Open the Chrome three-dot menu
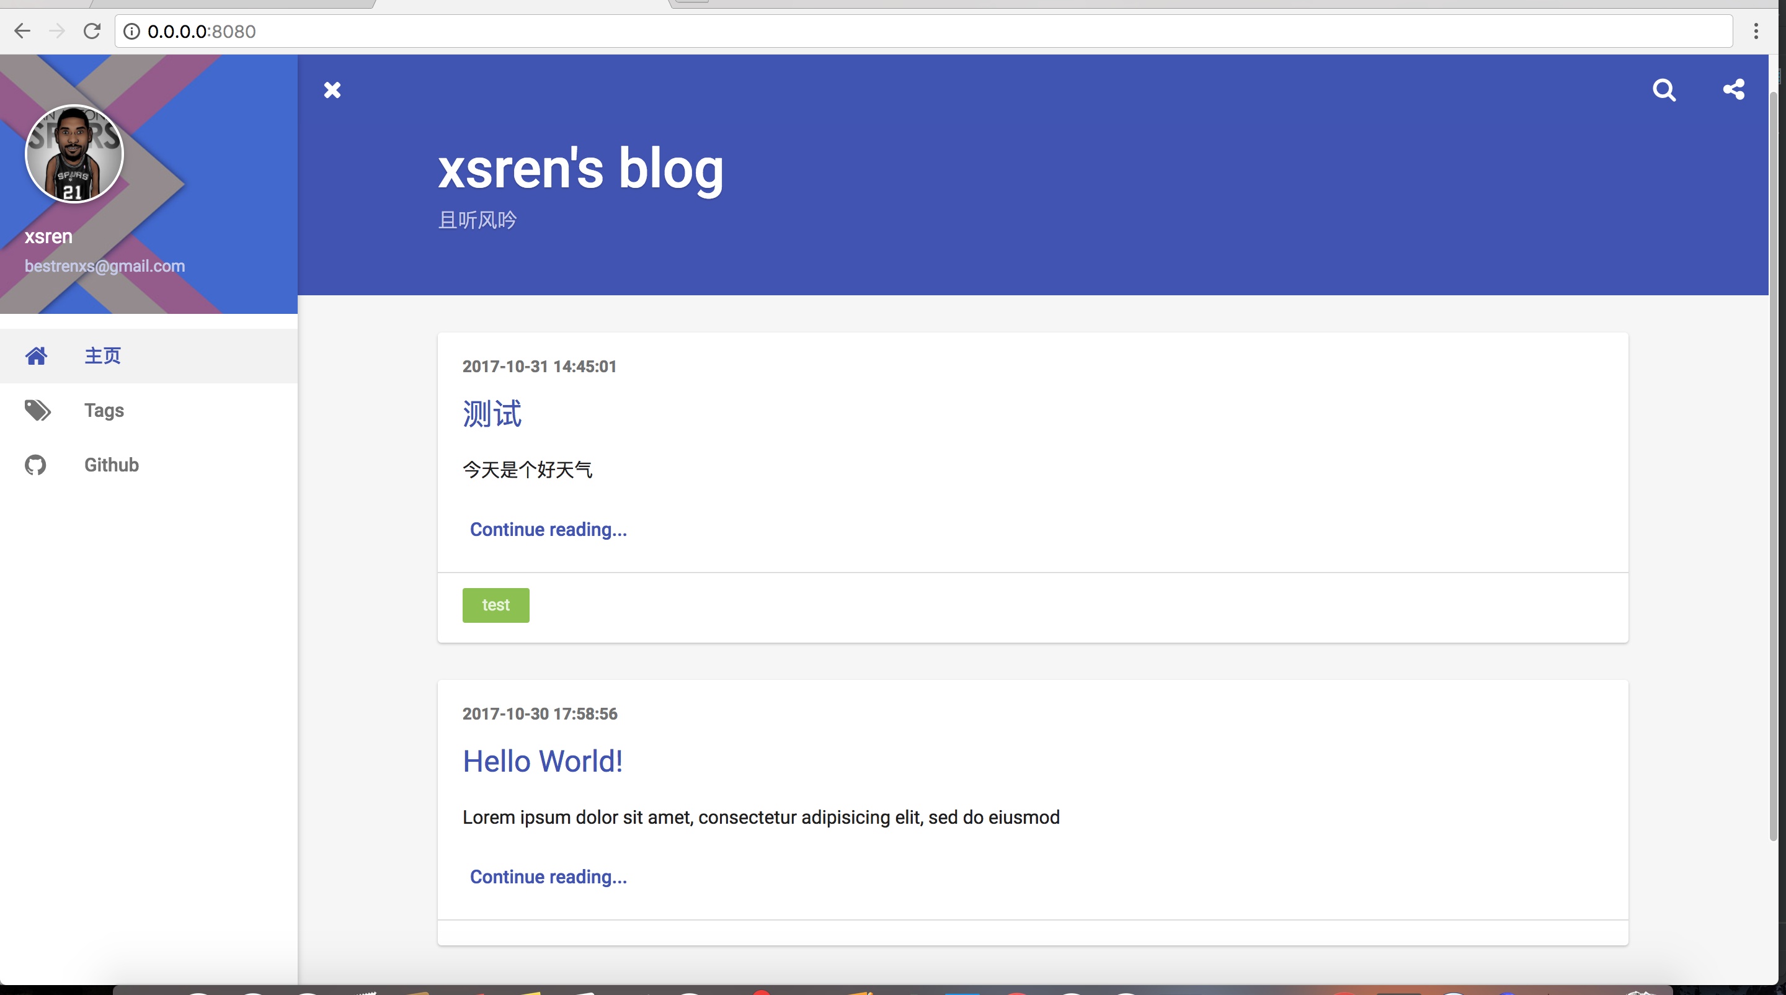Viewport: 1786px width, 995px height. pyautogui.click(x=1756, y=31)
